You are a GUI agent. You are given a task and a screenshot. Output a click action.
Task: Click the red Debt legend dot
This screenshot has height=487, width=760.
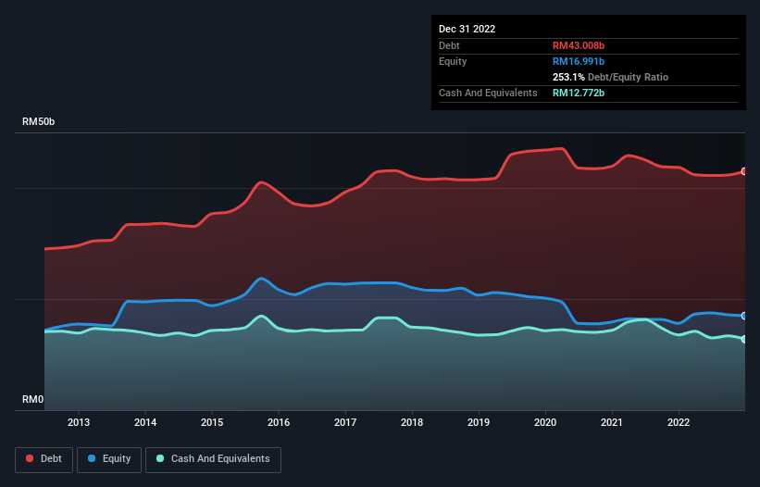coord(30,458)
